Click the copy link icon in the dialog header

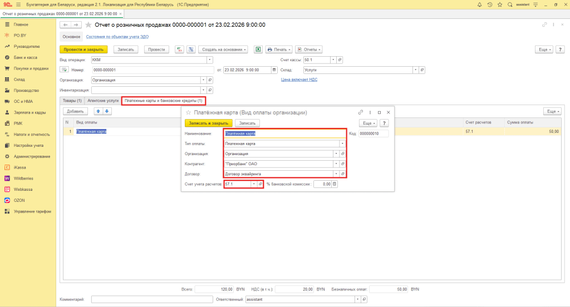pos(361,112)
